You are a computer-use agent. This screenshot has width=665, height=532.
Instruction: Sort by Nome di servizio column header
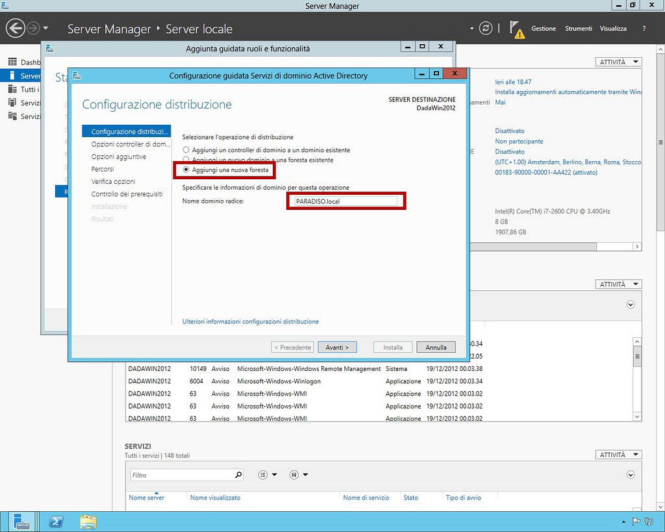pos(366,497)
